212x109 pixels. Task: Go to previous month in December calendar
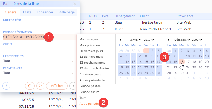coord(169,40)
